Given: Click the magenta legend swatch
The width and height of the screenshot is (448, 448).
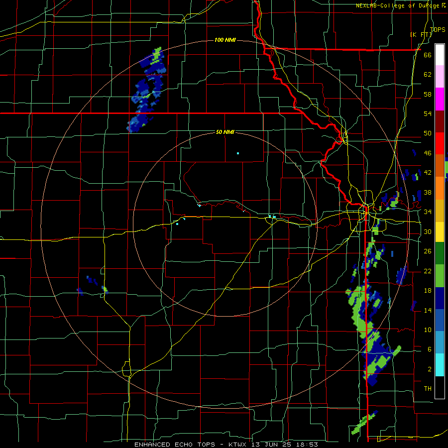Looking at the screenshot, I should click(x=440, y=99).
